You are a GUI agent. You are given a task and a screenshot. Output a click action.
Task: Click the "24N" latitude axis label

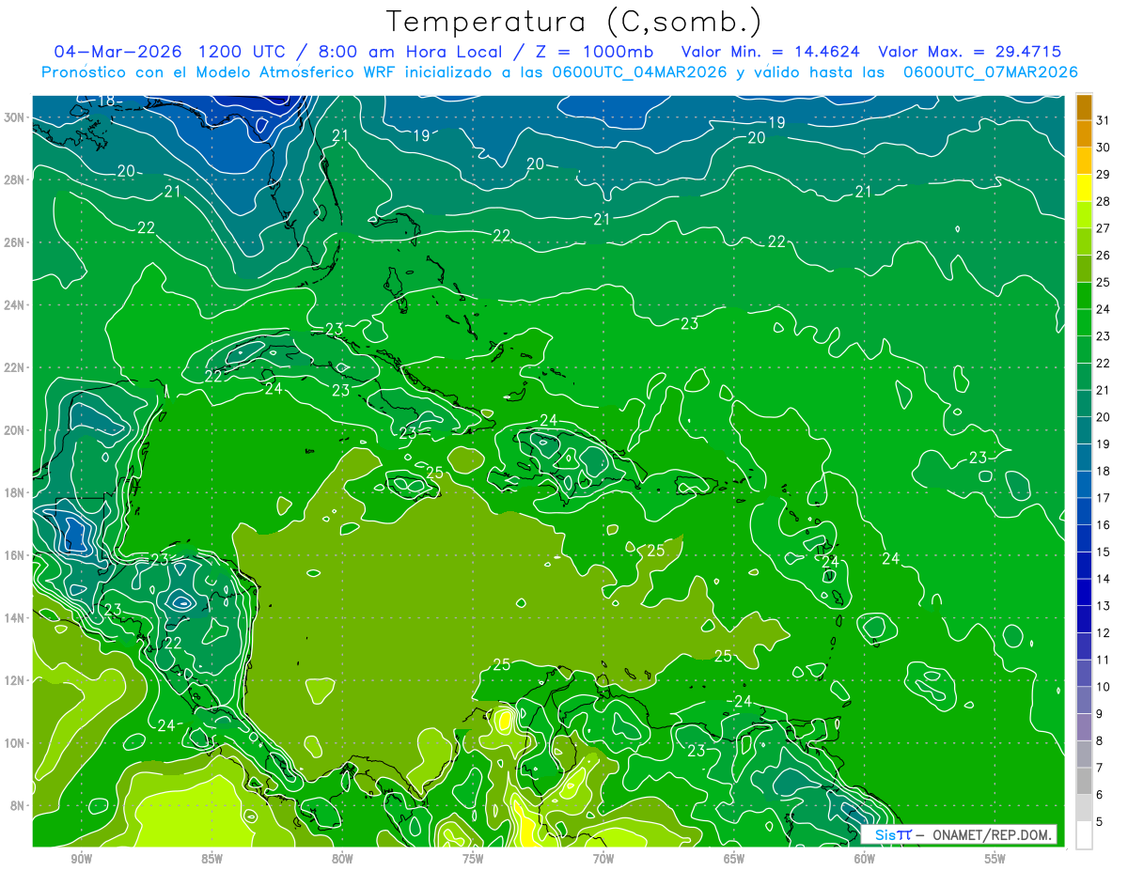14,305
